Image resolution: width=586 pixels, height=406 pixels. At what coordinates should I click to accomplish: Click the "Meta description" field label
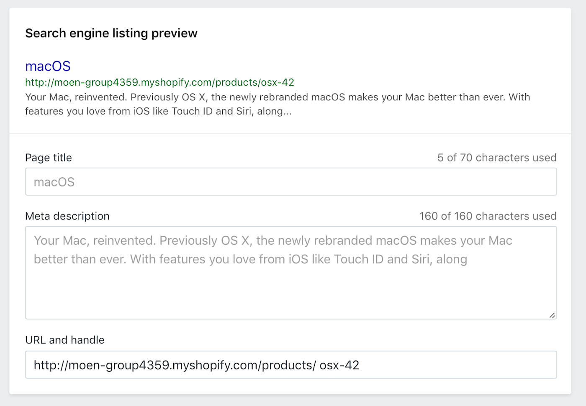(67, 216)
